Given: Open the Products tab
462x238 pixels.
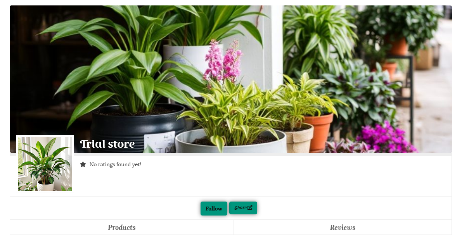Looking at the screenshot, I should click(122, 228).
